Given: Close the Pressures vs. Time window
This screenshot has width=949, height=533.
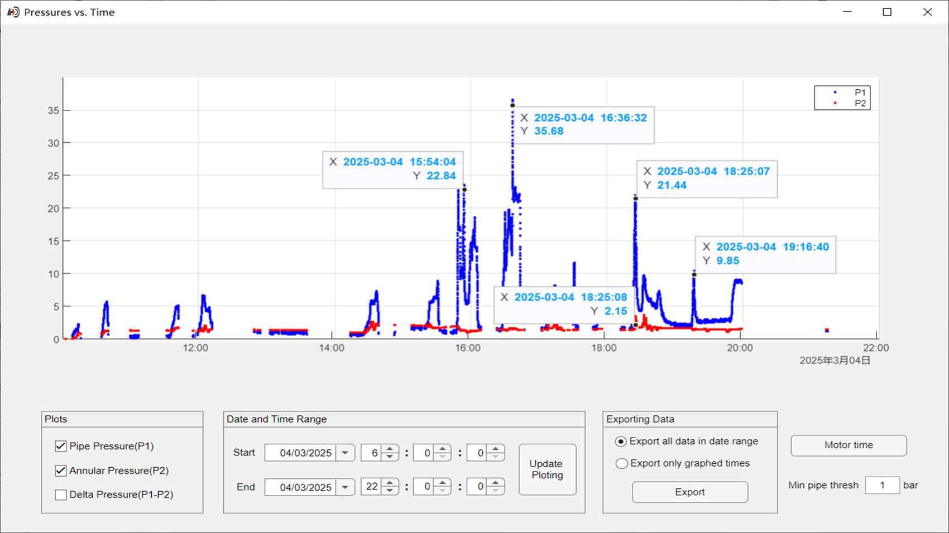Looking at the screenshot, I should click(x=927, y=12).
